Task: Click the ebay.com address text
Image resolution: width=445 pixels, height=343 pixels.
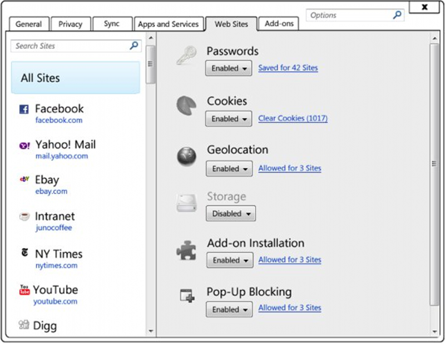Action: coord(51,191)
